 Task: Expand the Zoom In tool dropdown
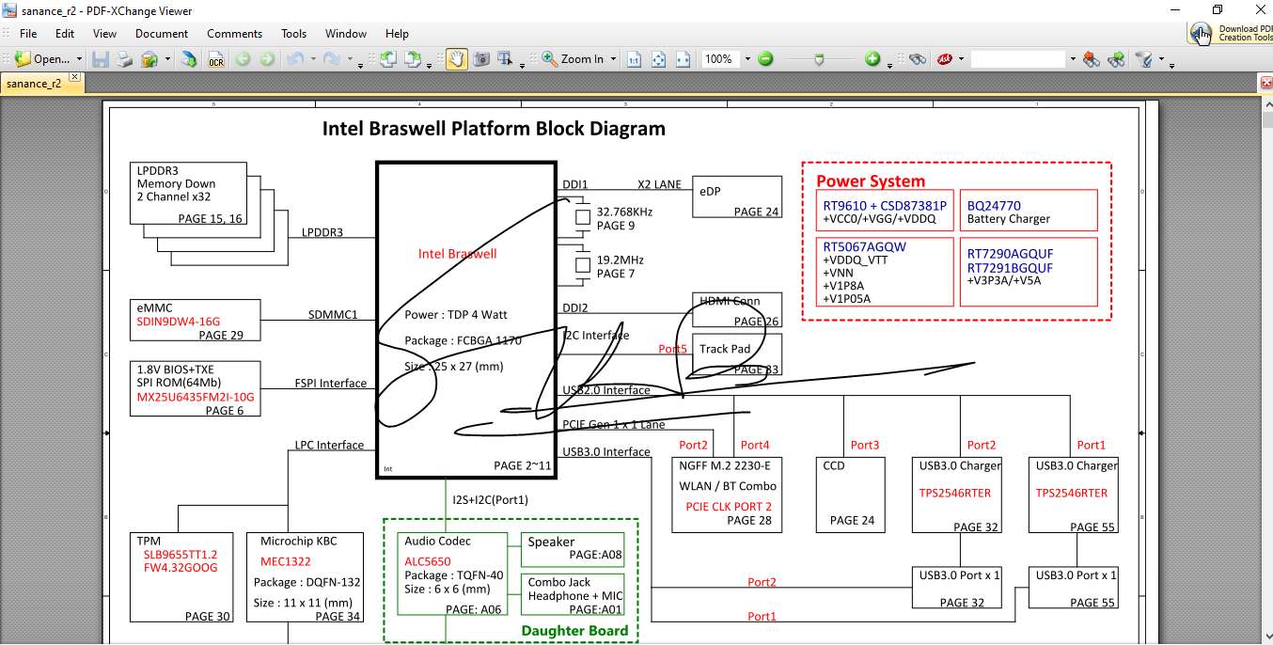coord(614,58)
